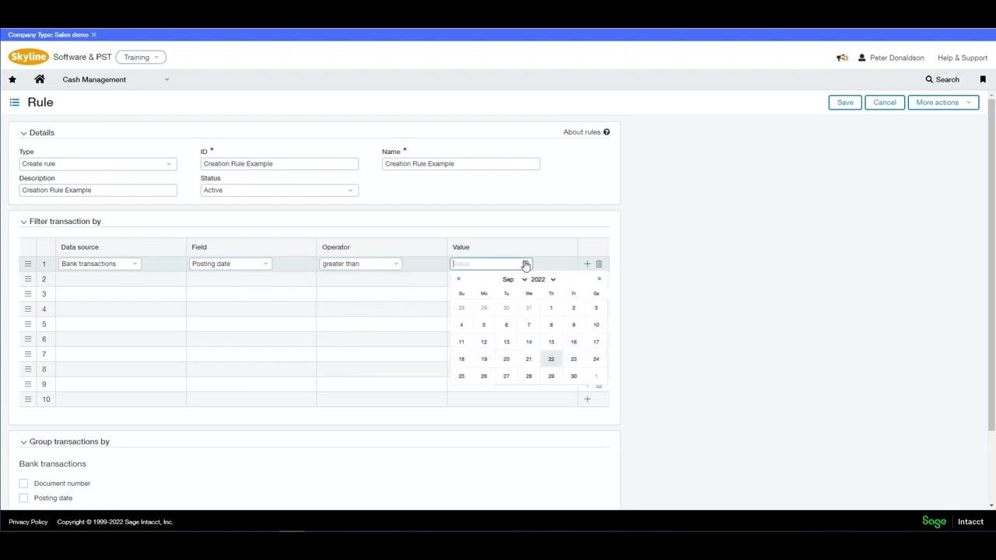Viewport: 996px width, 560px height.
Task: Grab the drag handle of row 2
Action: 28,278
